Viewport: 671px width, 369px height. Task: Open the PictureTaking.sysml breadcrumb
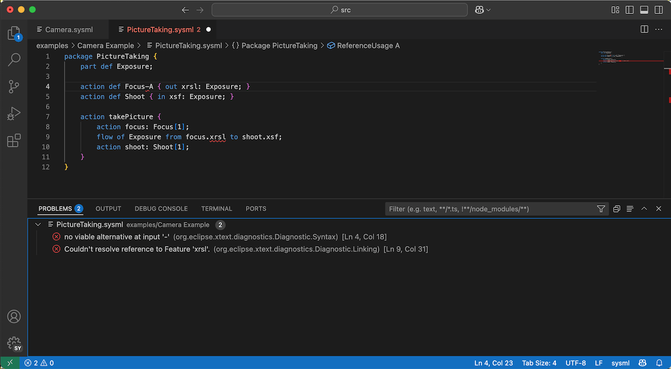[183, 46]
